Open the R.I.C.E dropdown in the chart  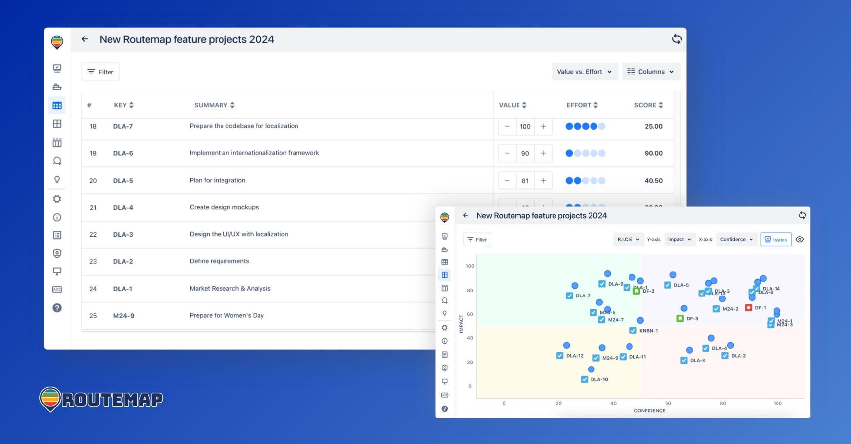pyautogui.click(x=628, y=240)
